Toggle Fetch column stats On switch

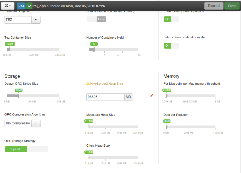point(171,46)
